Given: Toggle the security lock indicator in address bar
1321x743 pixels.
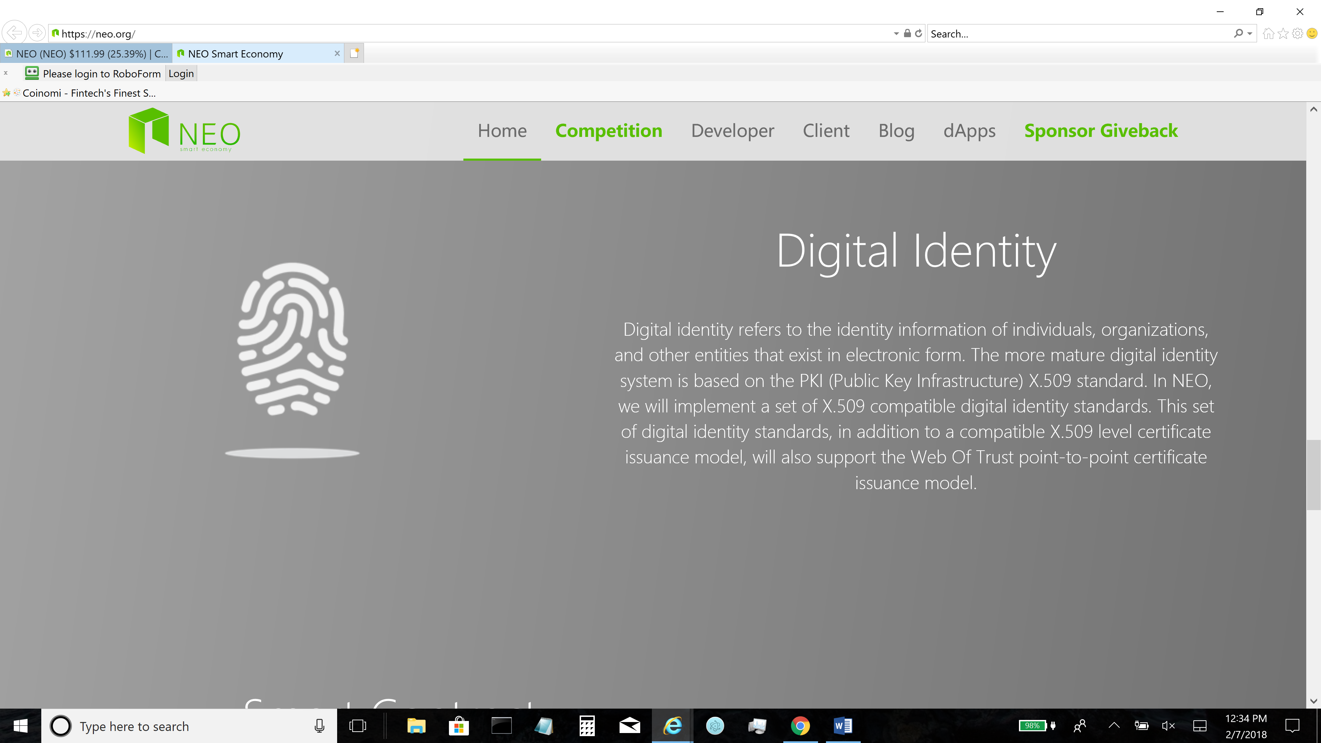Looking at the screenshot, I should pos(907,33).
